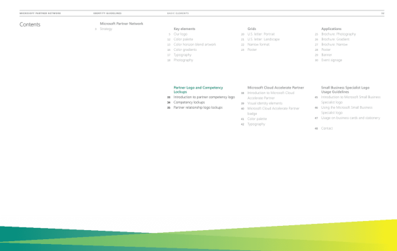Click the Grids section heading

(251, 29)
